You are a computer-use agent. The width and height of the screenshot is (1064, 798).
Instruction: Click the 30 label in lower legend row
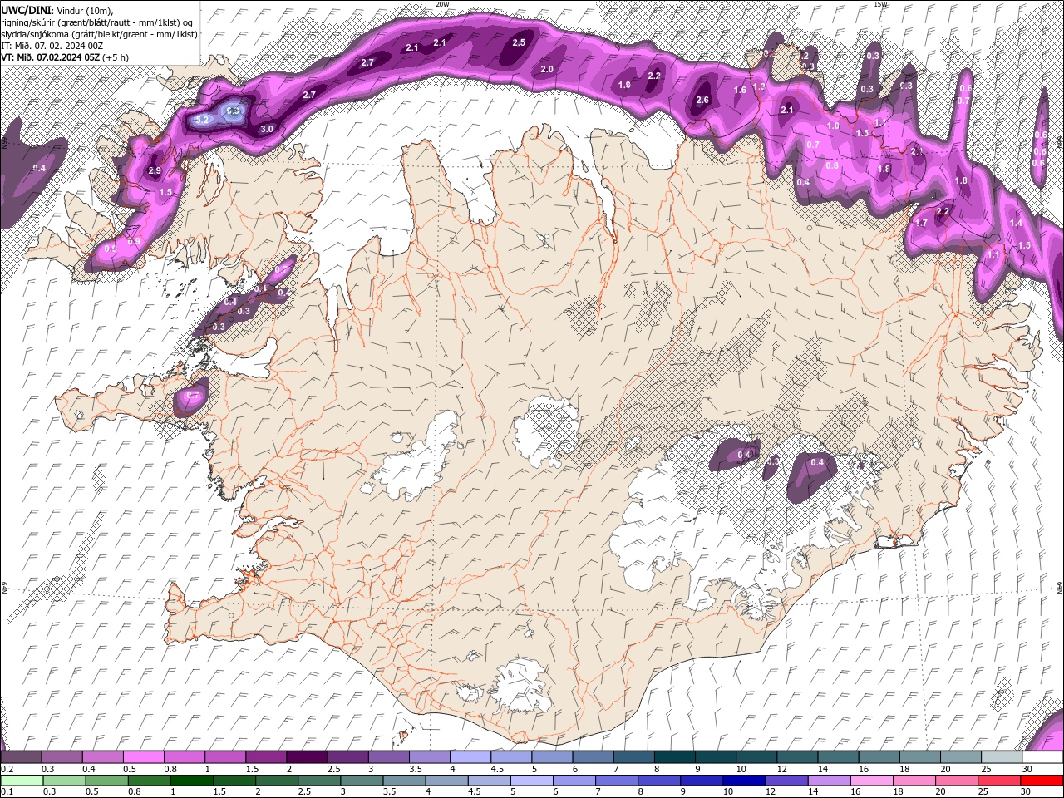1027,791
